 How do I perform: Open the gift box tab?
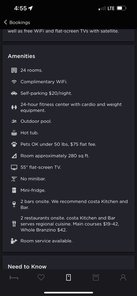pos(96,277)
